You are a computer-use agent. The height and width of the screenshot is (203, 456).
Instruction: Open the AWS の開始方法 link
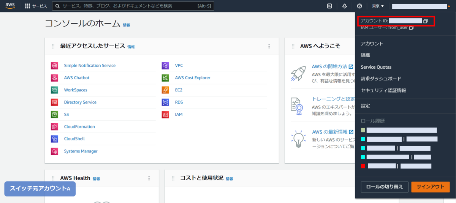332,66
